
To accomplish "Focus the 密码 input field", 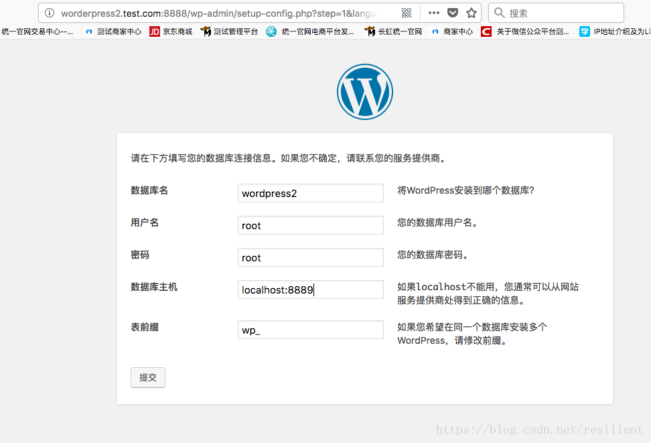I will (311, 257).
